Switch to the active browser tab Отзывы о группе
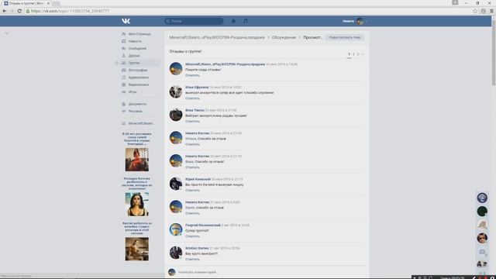 click(26, 3)
